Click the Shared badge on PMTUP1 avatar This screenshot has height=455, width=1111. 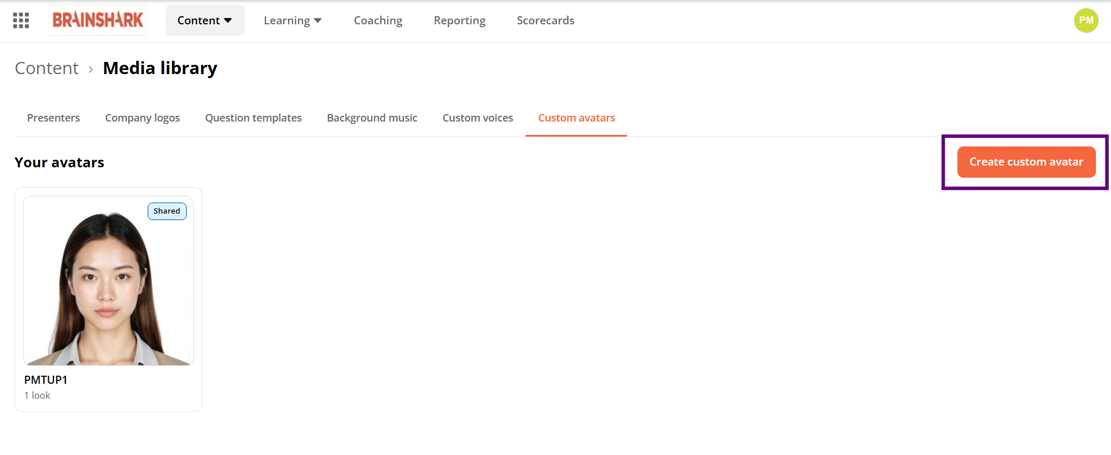[167, 211]
